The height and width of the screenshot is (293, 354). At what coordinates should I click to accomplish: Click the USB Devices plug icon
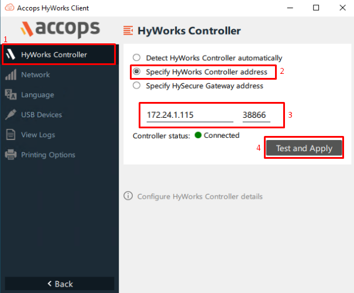[x=11, y=115]
